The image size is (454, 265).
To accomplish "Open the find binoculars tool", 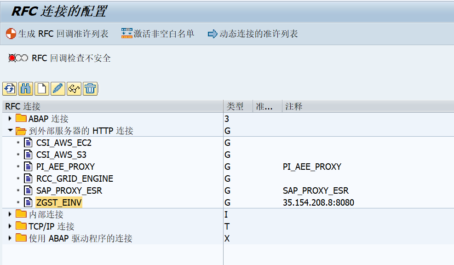I will [25, 89].
